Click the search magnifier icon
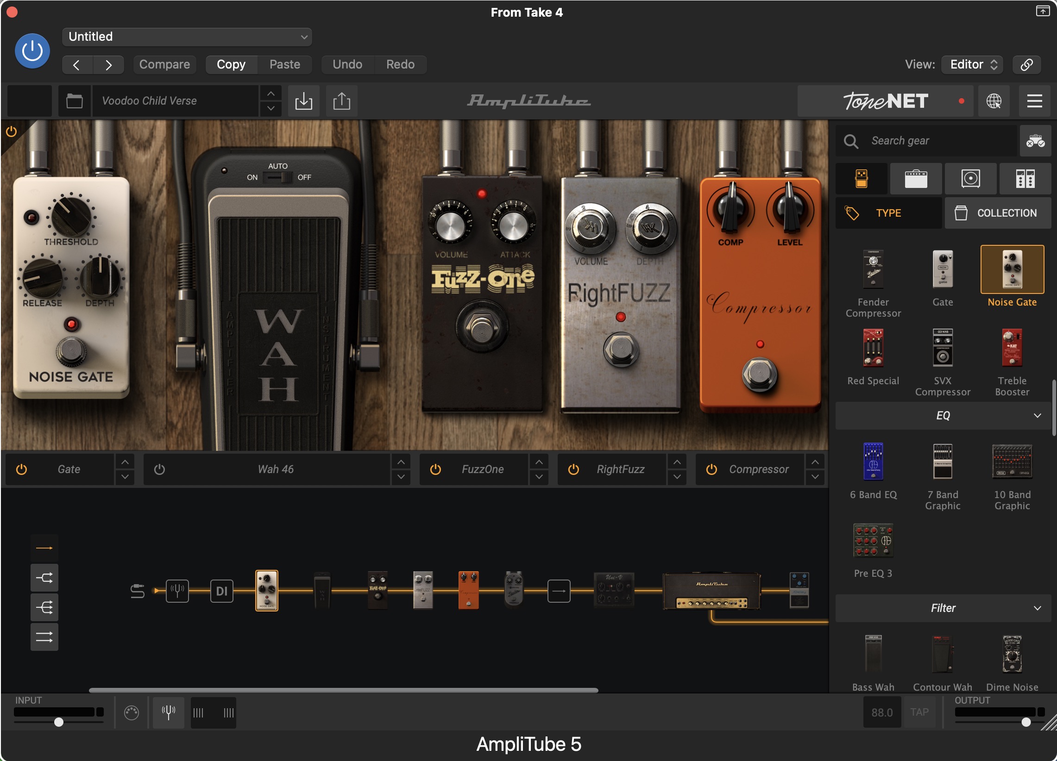Screen dimensions: 1057x761 tap(851, 141)
